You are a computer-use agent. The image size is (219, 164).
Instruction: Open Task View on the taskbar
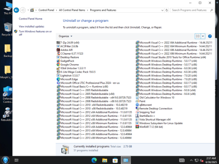click(17, 161)
